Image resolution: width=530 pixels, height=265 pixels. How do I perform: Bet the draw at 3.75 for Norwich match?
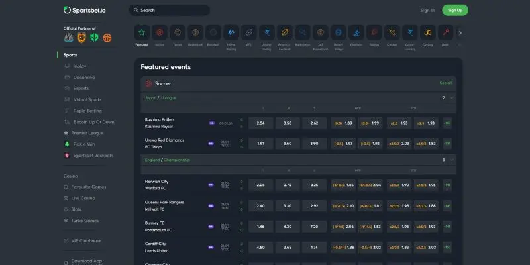[x=288, y=185]
